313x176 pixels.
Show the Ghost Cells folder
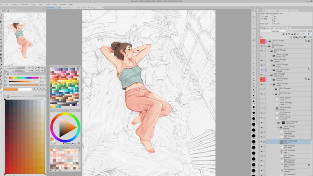pyautogui.click(x=261, y=56)
